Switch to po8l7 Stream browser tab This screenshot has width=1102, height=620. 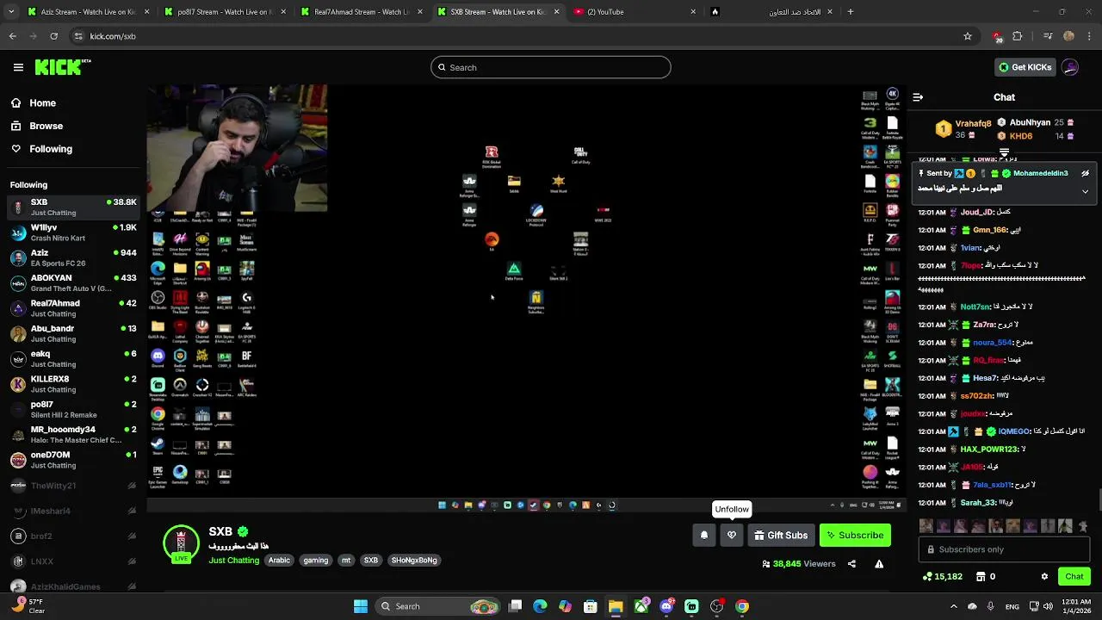[224, 12]
